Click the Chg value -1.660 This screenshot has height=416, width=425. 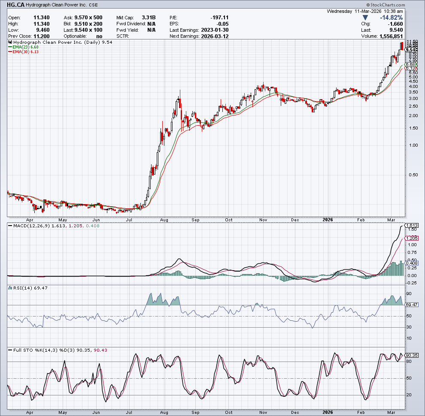395,24
